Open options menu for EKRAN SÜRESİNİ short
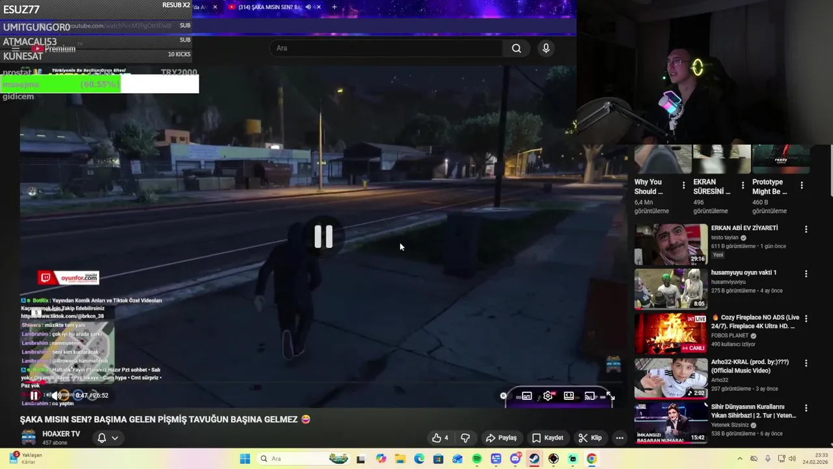 click(x=743, y=185)
